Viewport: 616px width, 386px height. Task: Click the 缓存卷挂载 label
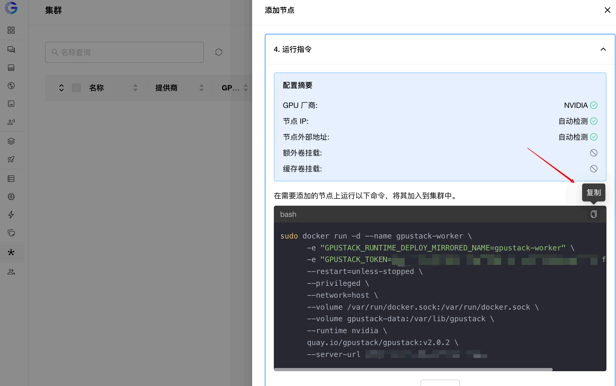click(302, 169)
